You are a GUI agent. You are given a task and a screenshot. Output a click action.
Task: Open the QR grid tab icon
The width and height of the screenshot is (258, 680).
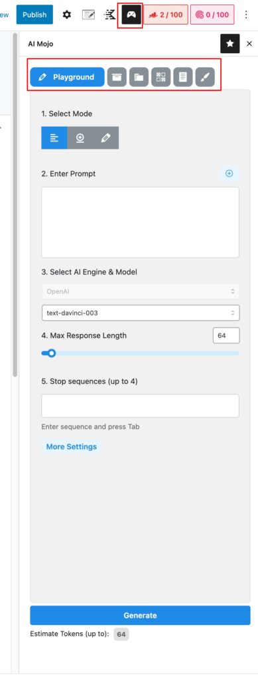point(161,77)
